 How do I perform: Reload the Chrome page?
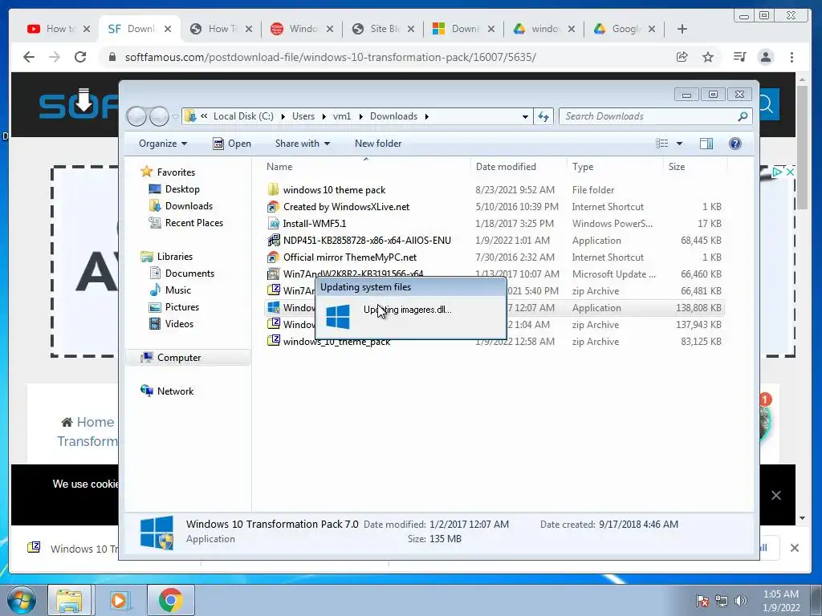point(80,57)
